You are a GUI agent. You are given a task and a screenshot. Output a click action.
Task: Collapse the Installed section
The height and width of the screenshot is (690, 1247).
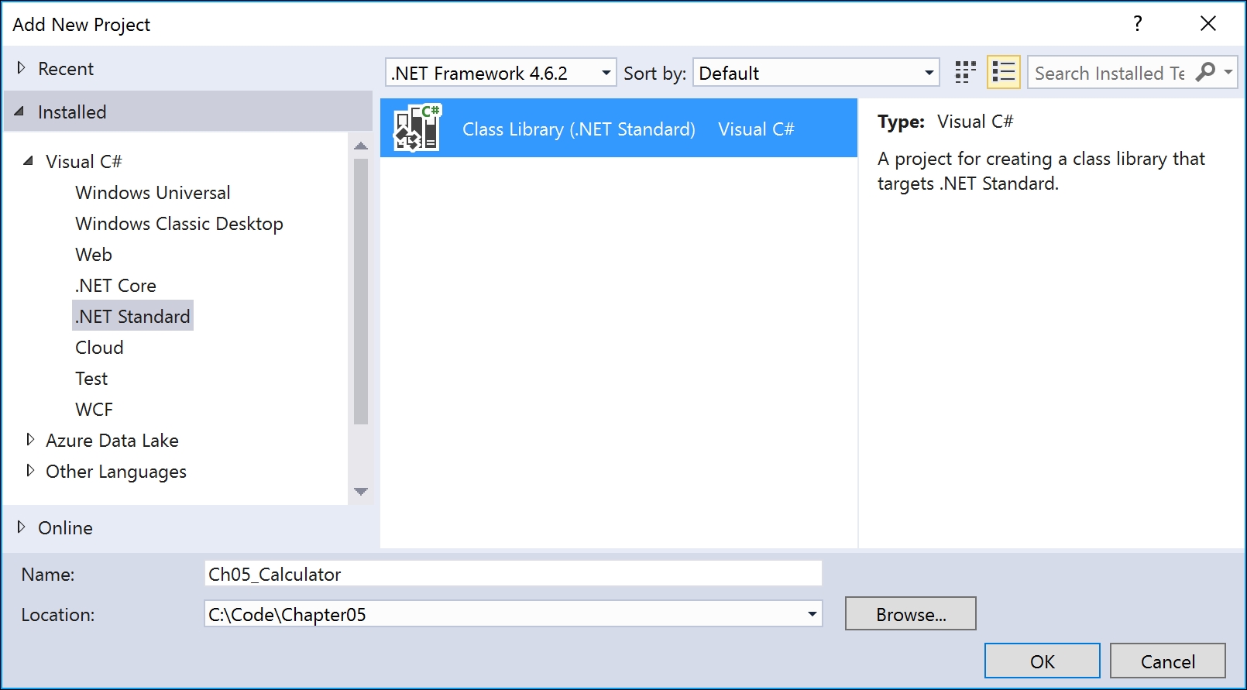coord(20,112)
